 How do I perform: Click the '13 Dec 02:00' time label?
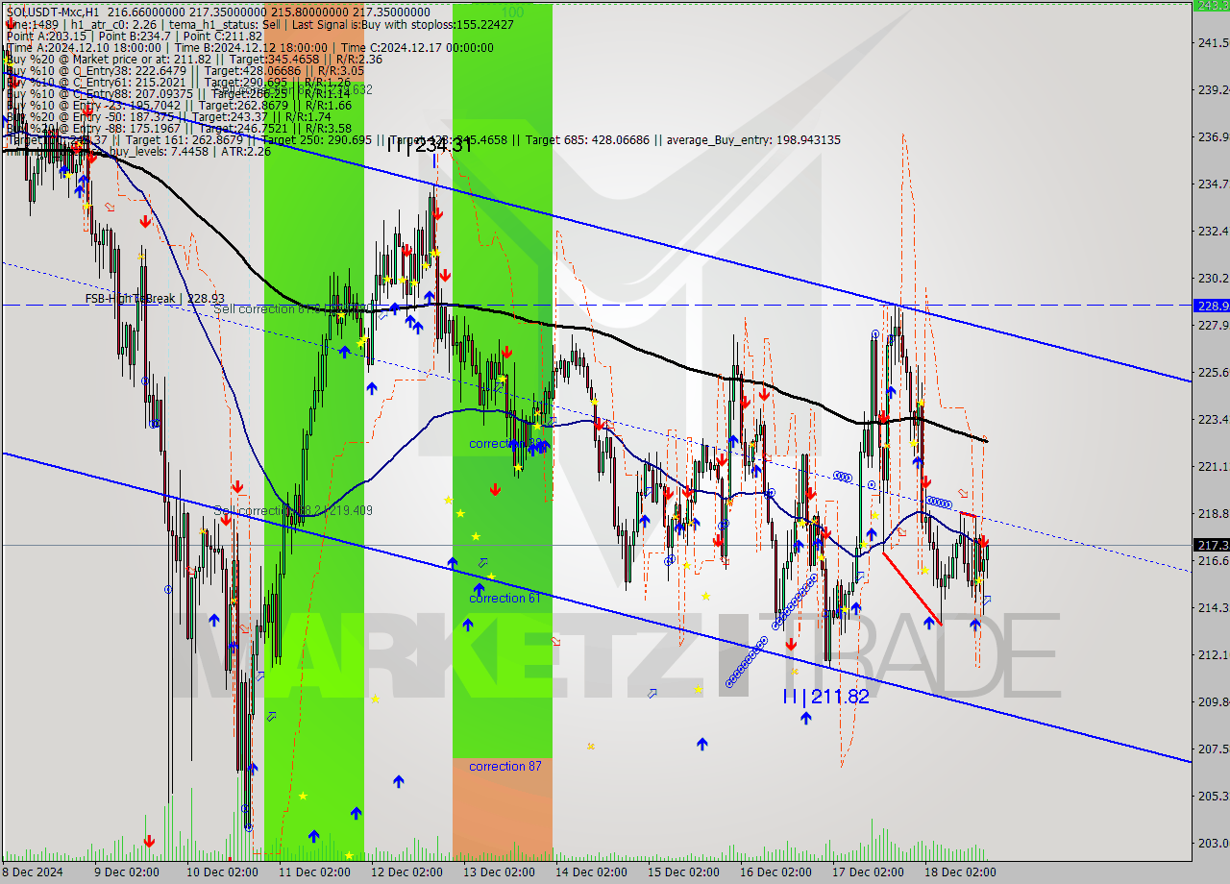(499, 872)
